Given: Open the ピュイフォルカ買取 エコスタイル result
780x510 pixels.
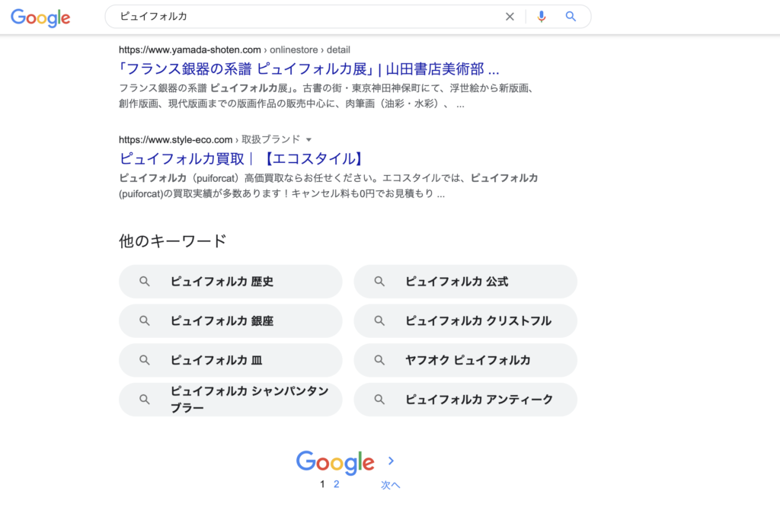Looking at the screenshot, I should coord(241,158).
